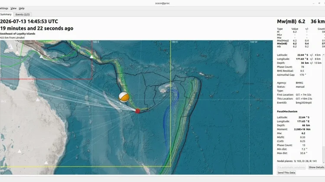Click the Misfit value 0.33
Image resolution: width=325 pixels, height=182 pixels.
tap(302, 137)
